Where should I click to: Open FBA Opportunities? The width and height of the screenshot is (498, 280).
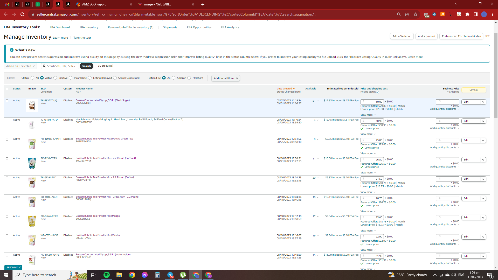[x=199, y=27]
